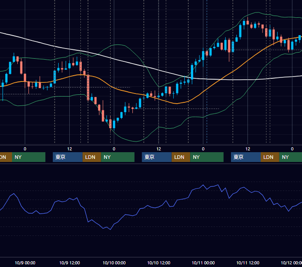The width and height of the screenshot is (302, 267).
Task: Click the 10/9 00:00 date label
Action: pyautogui.click(x=25, y=263)
